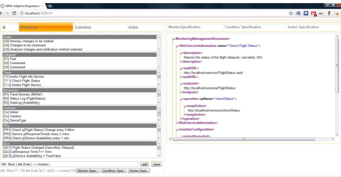Open Action Spec. button
The width and height of the screenshot is (341, 177).
click(x=139, y=171)
